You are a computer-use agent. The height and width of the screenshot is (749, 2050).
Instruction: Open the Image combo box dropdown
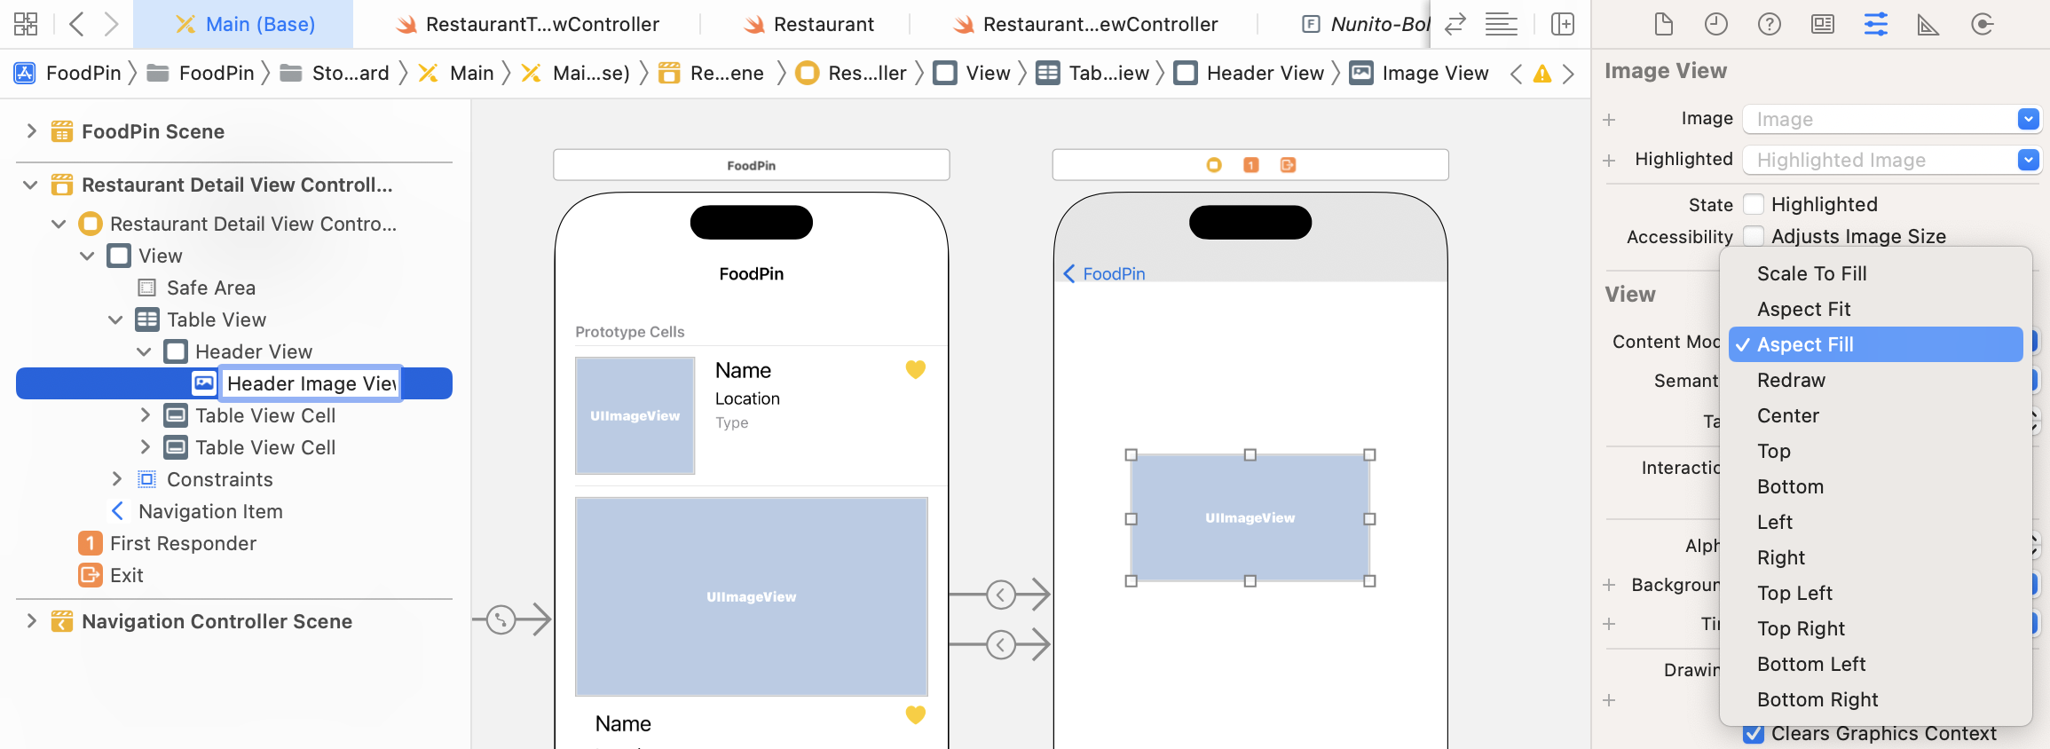2028,119
